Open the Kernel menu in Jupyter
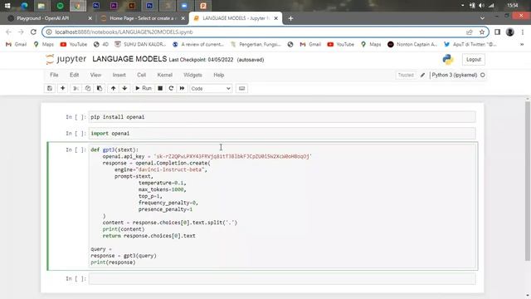 click(x=164, y=75)
